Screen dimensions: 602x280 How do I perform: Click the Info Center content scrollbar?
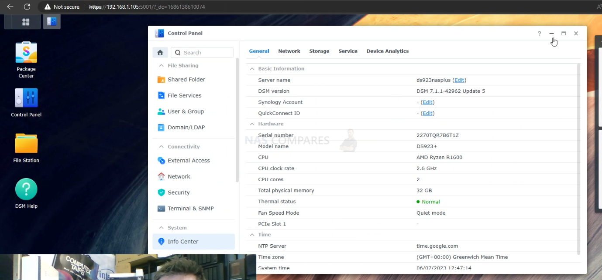coord(579,159)
